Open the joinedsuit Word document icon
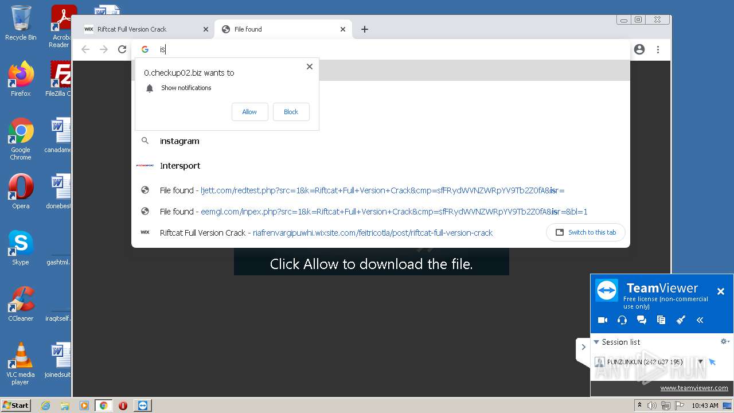Image resolution: width=734 pixels, height=413 pixels. click(x=59, y=360)
